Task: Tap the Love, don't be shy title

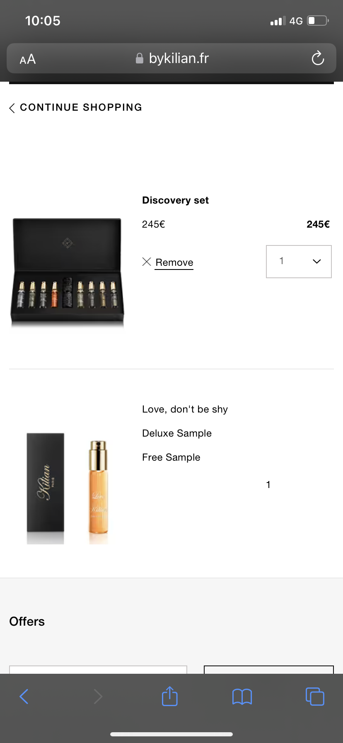Action: point(185,409)
